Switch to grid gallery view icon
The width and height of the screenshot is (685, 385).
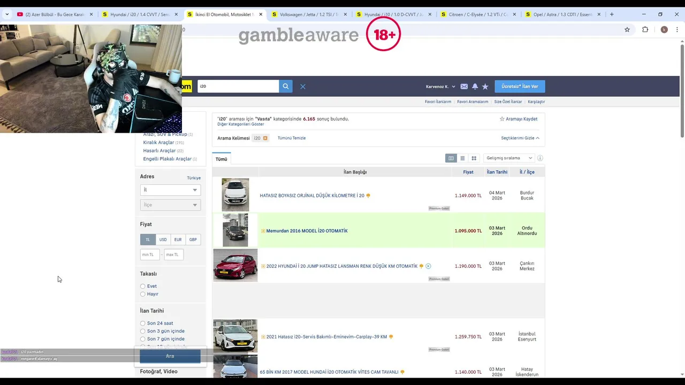tap(474, 158)
